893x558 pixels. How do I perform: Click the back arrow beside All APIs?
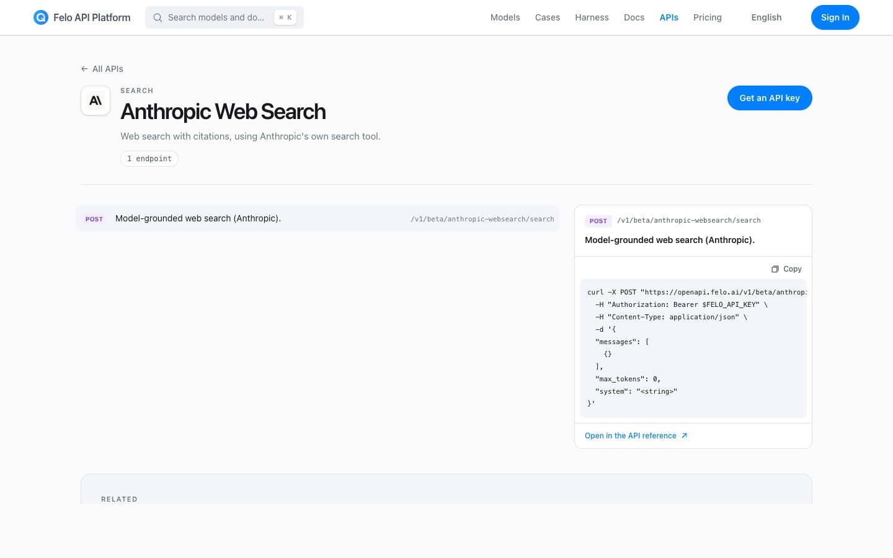click(84, 69)
